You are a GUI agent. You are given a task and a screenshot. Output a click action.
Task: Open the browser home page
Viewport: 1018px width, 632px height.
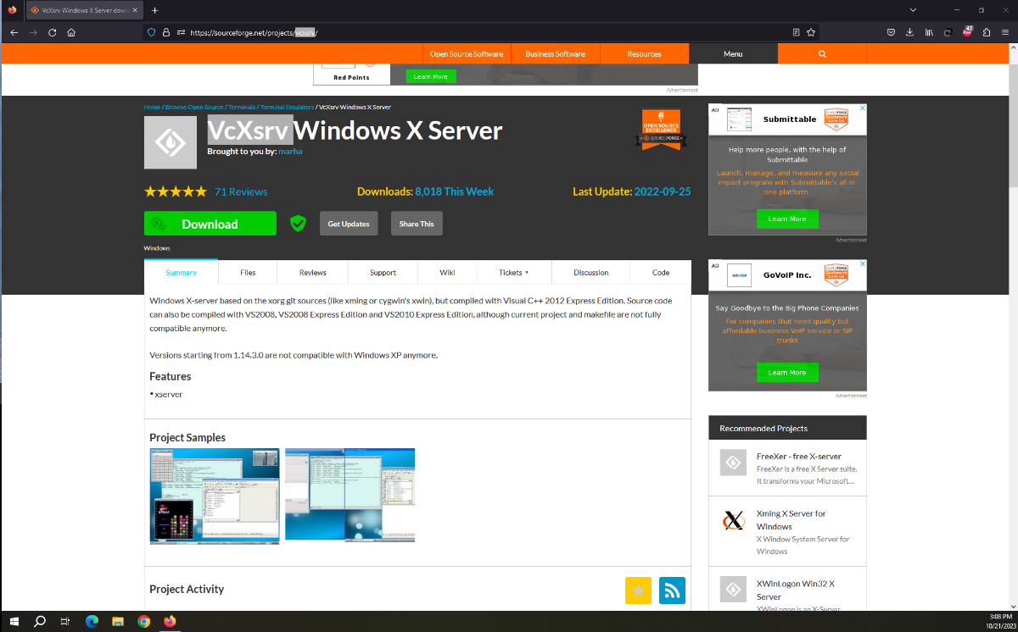71,32
